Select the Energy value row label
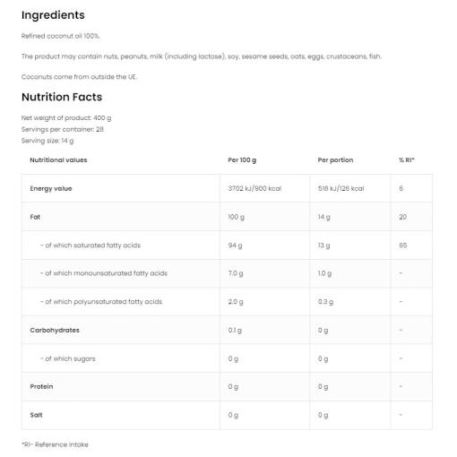The image size is (457, 457). pyautogui.click(x=51, y=188)
